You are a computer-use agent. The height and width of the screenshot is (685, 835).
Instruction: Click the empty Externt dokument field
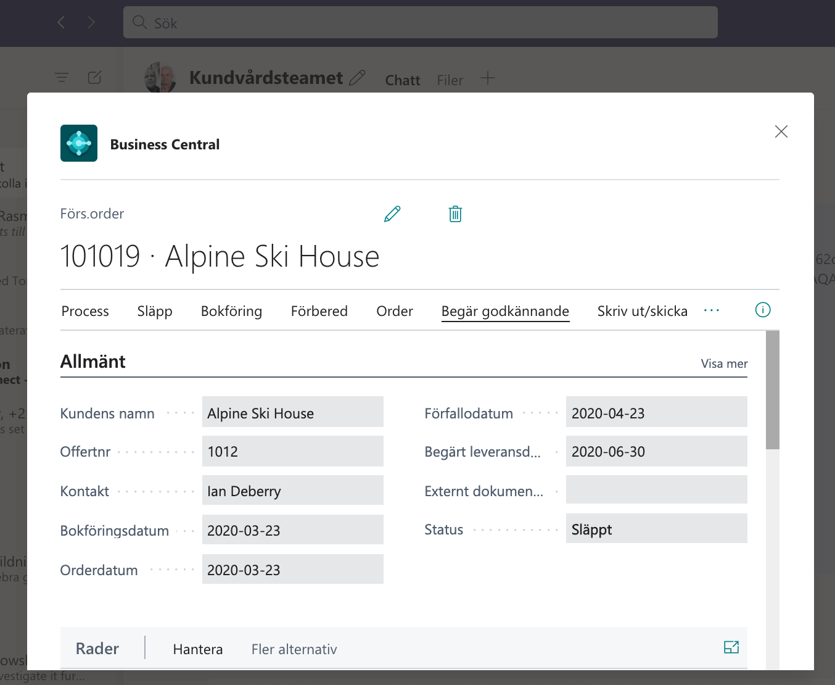tap(657, 490)
